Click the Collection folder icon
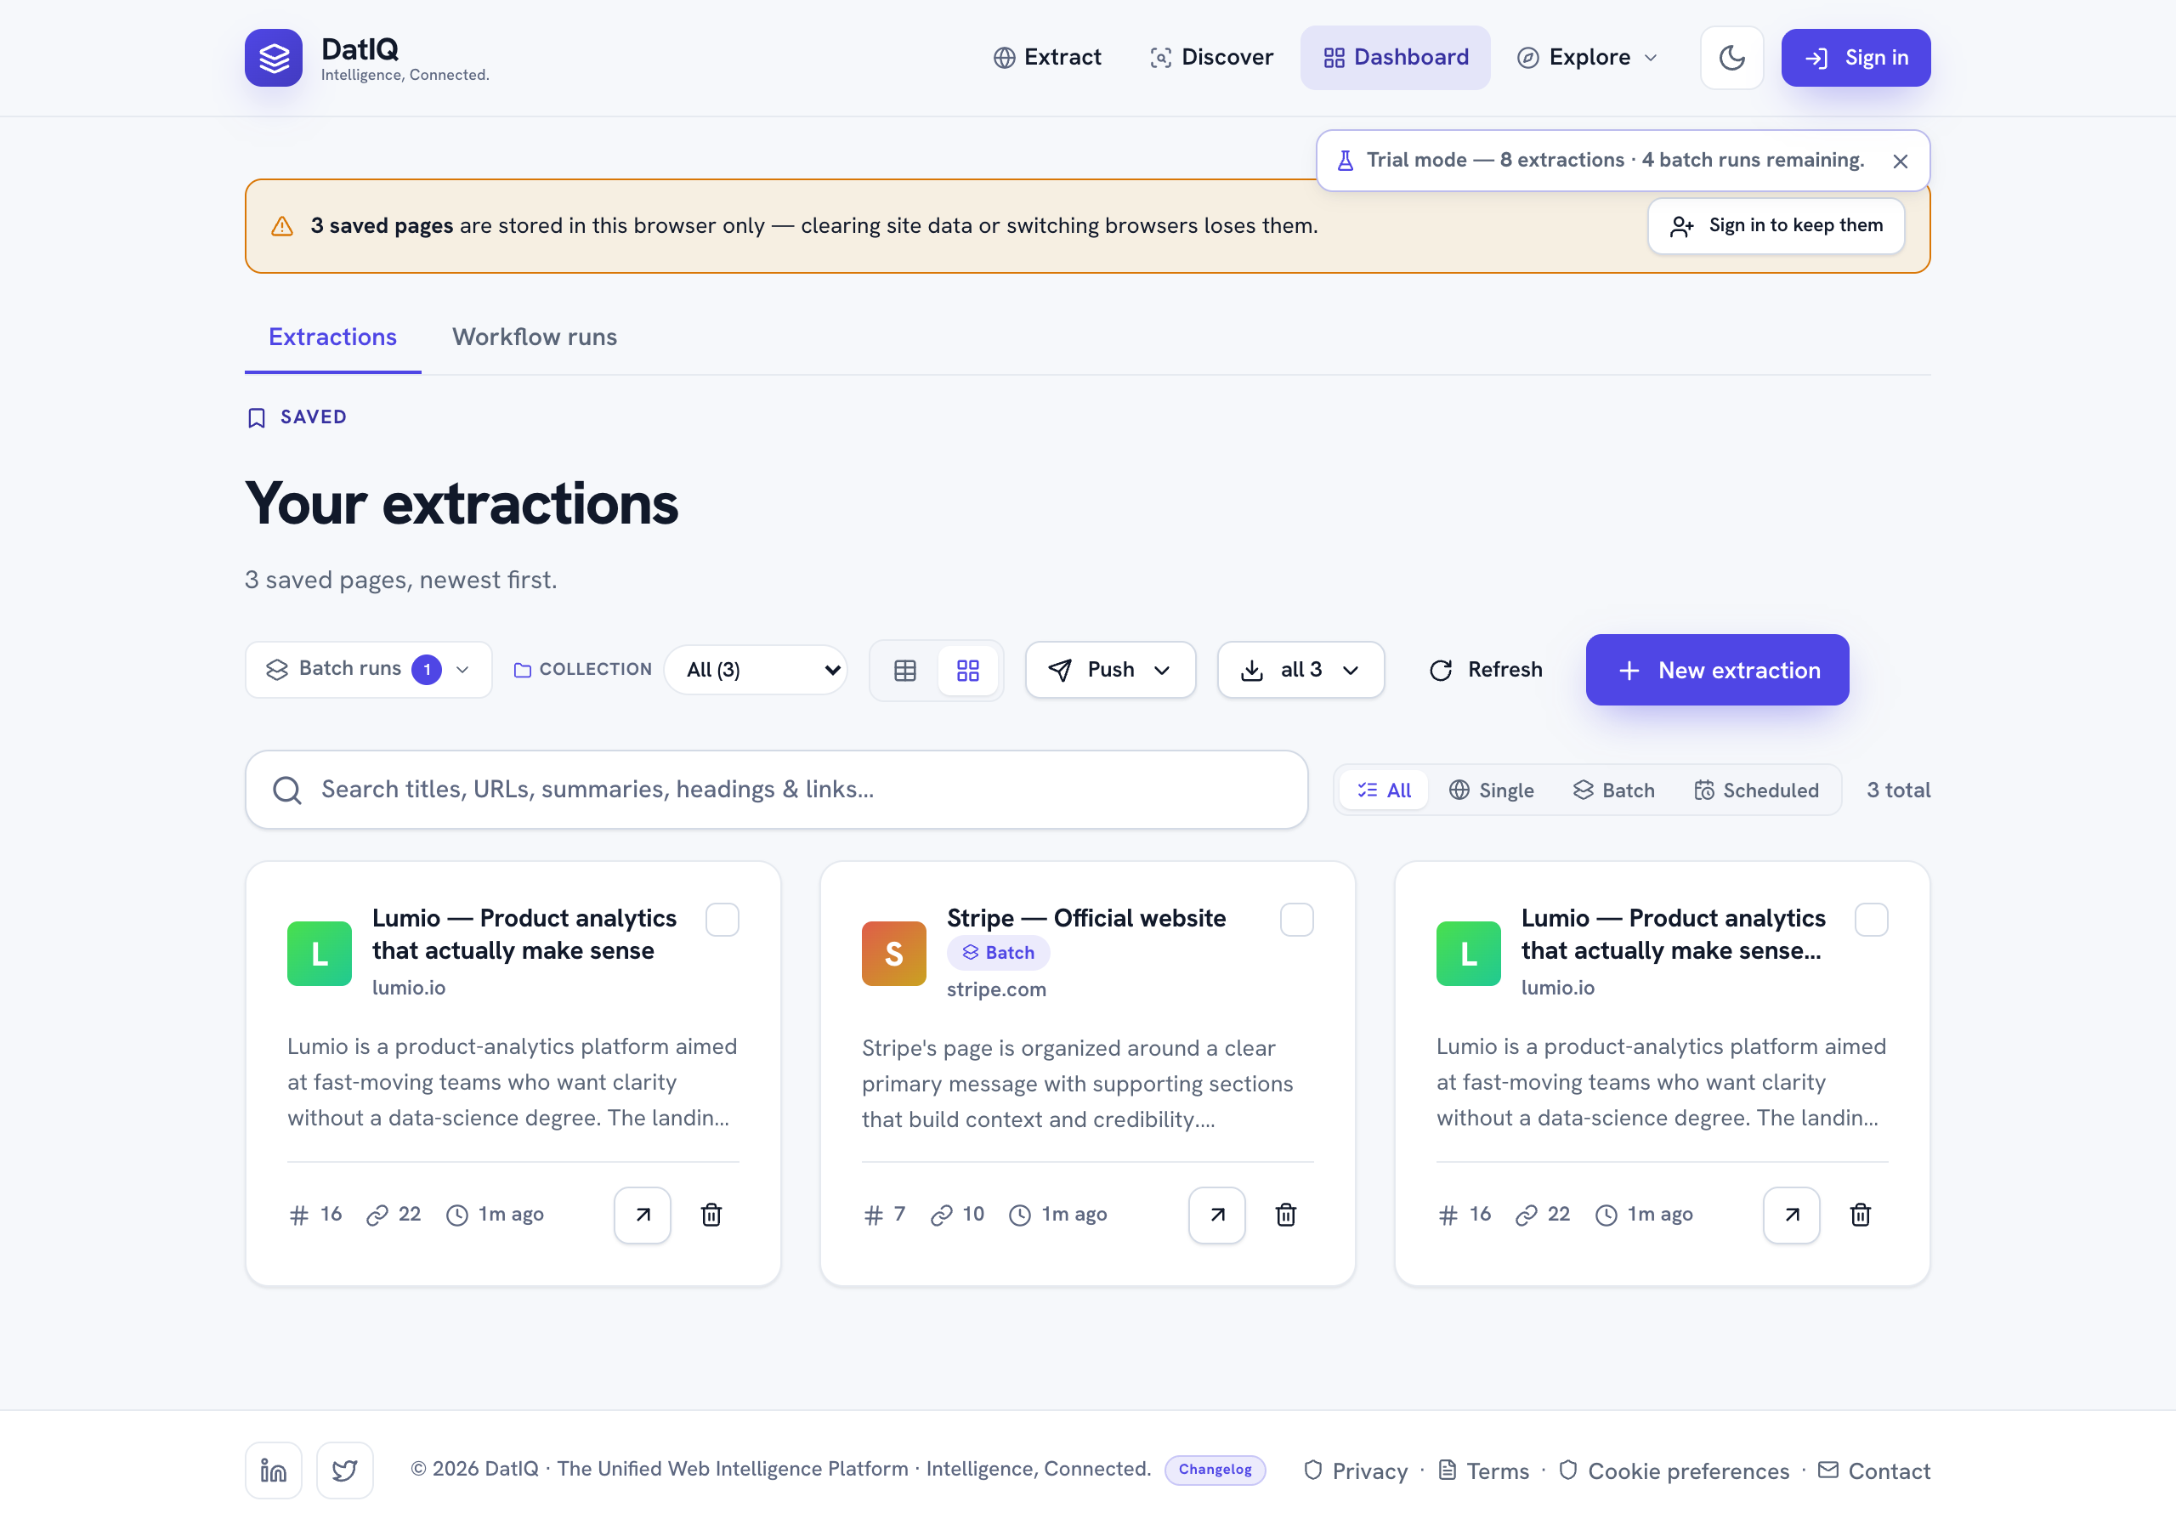Viewport: 2176px width, 1530px height. [522, 670]
